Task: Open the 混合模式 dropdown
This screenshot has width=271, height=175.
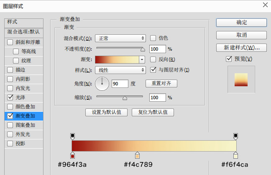Action: click(x=120, y=38)
